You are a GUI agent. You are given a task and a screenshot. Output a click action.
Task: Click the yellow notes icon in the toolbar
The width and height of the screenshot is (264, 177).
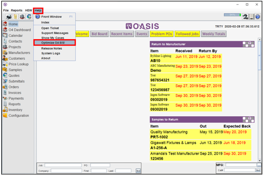(16, 16)
